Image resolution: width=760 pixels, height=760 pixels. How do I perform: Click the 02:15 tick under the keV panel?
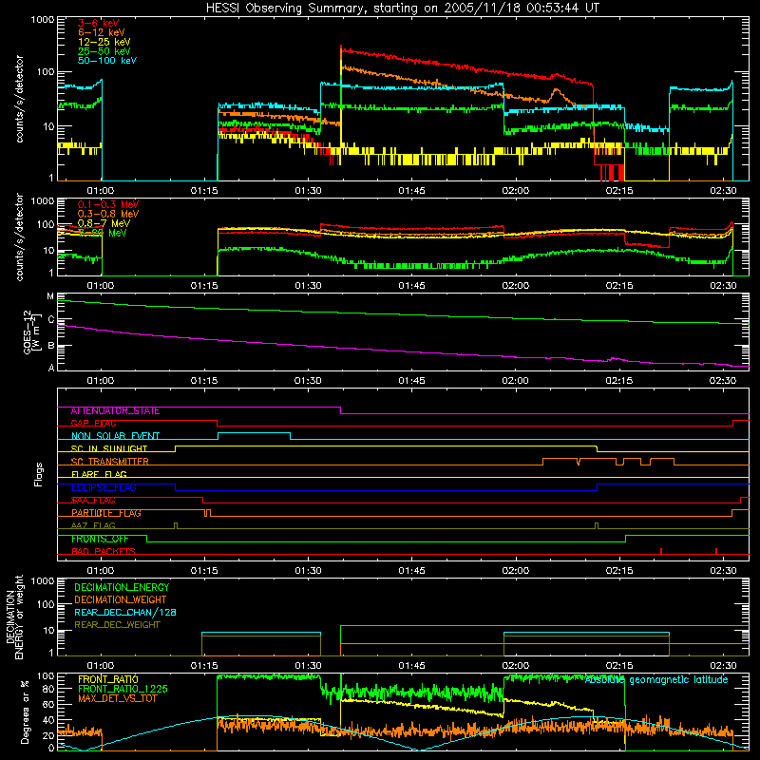click(x=619, y=191)
